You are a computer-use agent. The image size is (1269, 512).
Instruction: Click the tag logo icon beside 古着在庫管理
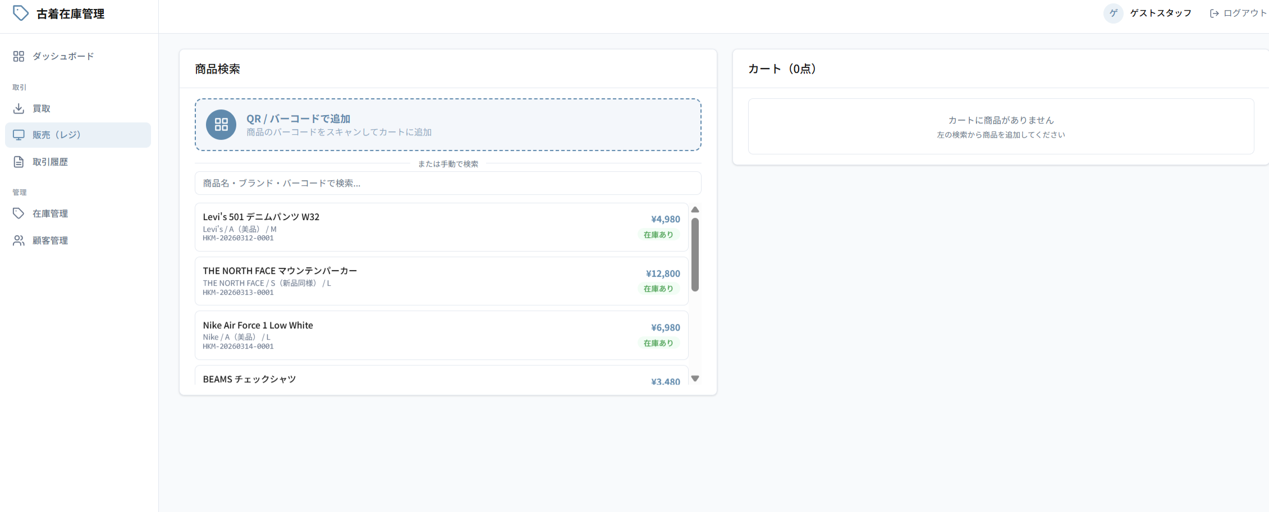pyautogui.click(x=20, y=13)
